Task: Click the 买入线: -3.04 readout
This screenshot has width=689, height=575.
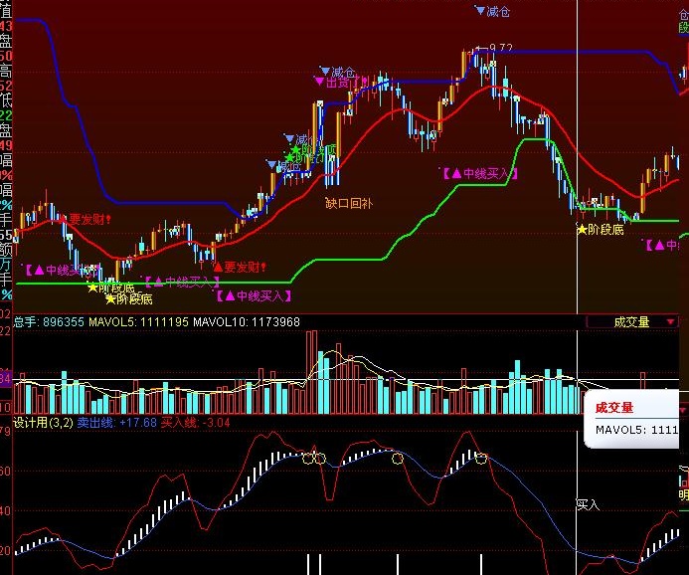Action: (x=196, y=423)
